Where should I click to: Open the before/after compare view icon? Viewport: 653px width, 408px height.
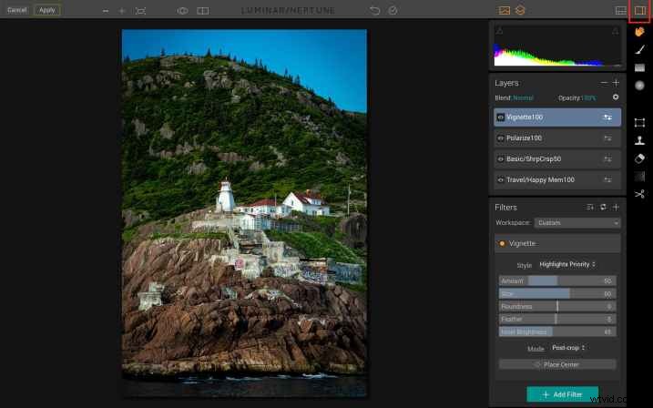click(x=203, y=11)
